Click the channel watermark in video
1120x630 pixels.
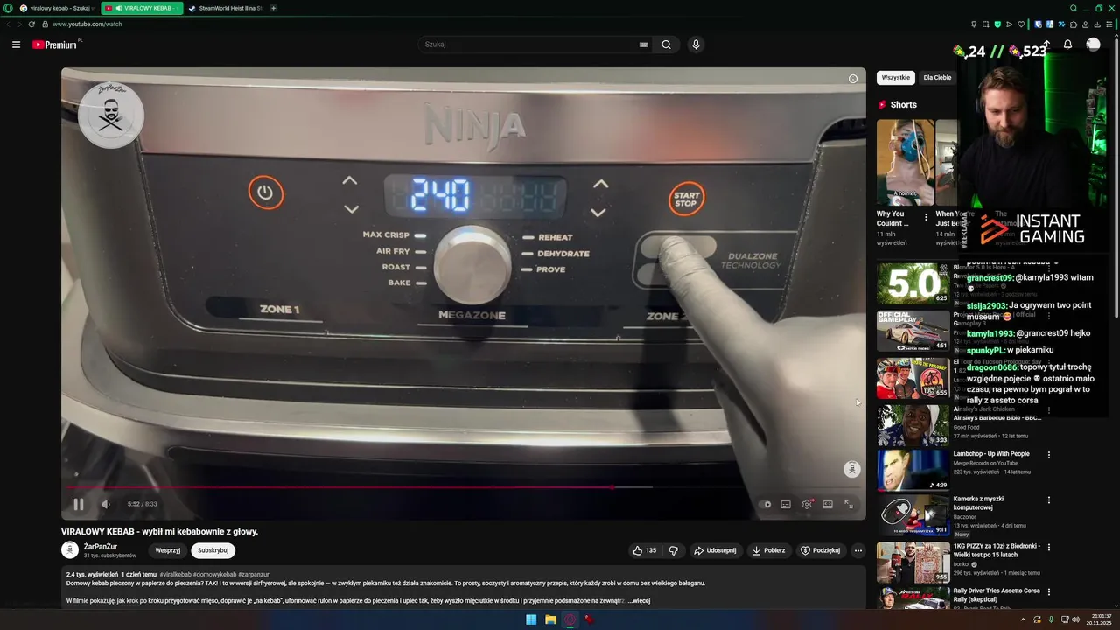click(851, 469)
